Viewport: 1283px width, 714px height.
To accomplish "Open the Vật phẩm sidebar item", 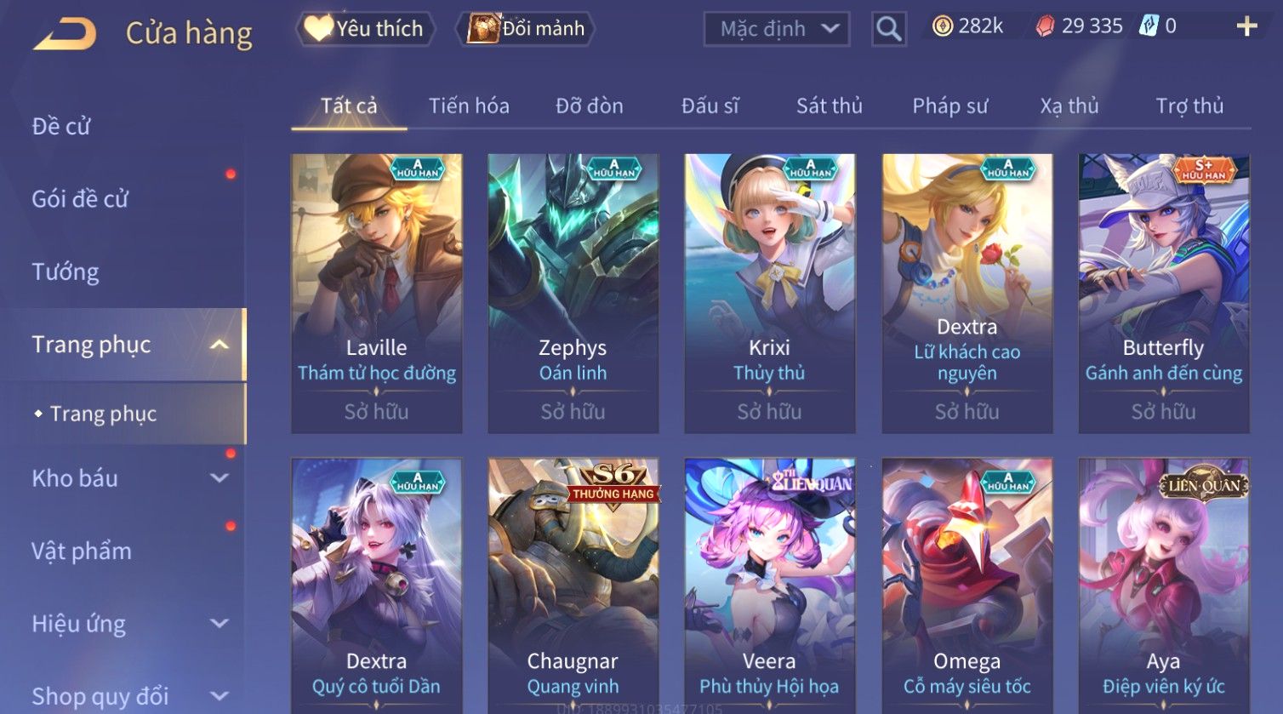I will [x=82, y=551].
